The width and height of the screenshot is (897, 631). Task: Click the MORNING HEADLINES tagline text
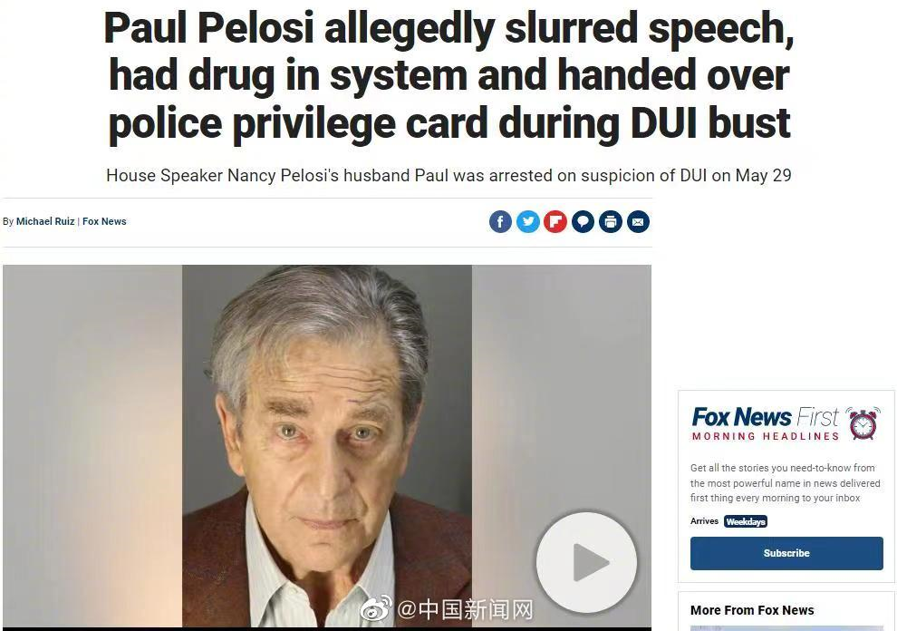coord(766,436)
